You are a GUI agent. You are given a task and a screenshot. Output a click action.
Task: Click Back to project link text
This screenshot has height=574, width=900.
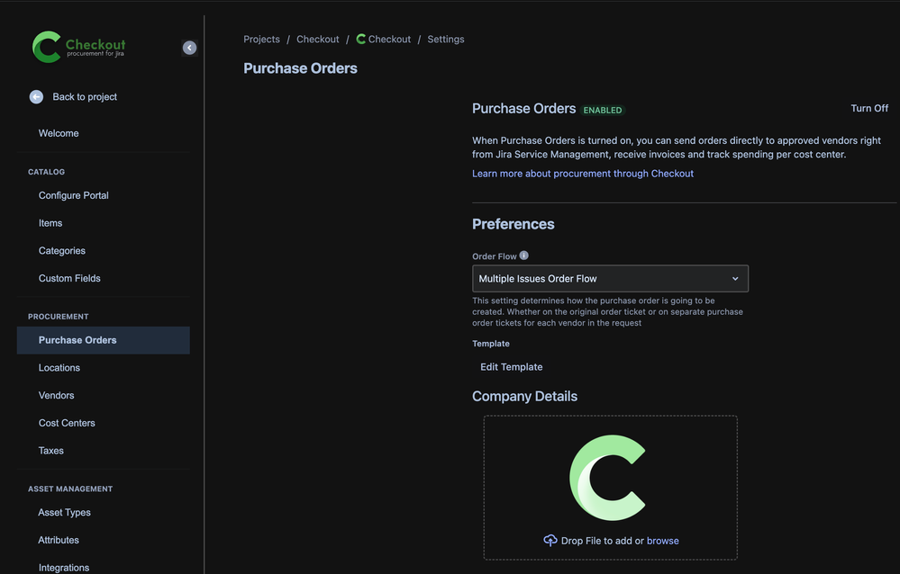click(85, 97)
